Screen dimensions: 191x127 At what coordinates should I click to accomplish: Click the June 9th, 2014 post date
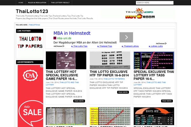[x=139, y=83]
